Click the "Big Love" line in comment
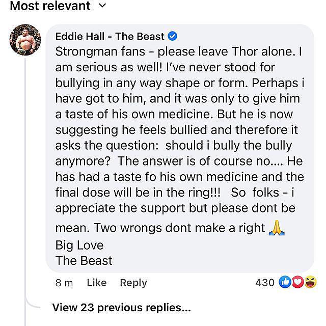Screen dimensions: 326x326 click(x=79, y=245)
